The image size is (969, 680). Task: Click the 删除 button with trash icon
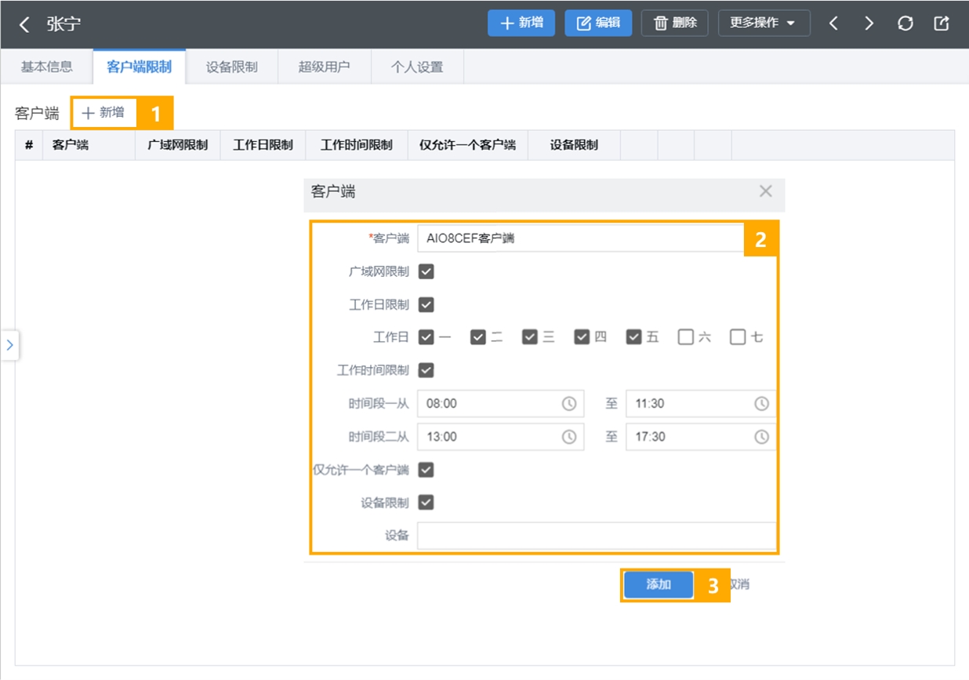pyautogui.click(x=675, y=23)
